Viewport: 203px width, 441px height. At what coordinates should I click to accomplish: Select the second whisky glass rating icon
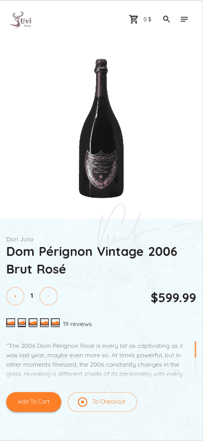(22, 322)
